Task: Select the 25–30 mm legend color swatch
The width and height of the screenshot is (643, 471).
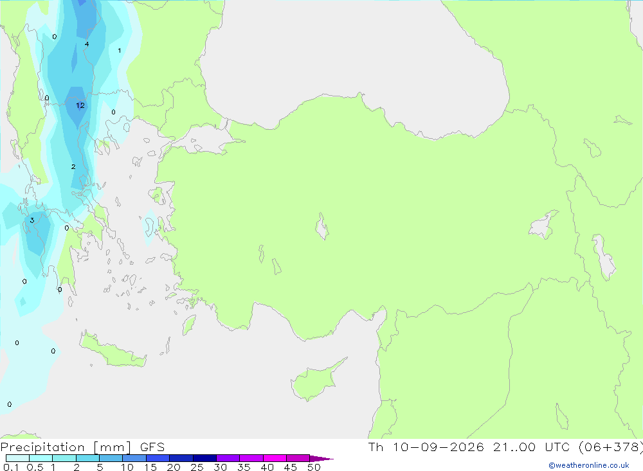Action: click(x=204, y=458)
